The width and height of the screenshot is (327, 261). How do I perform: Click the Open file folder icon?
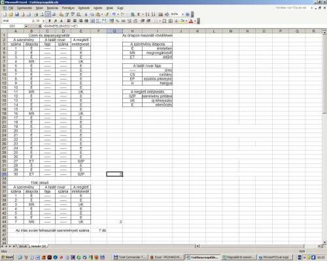pos(10,14)
